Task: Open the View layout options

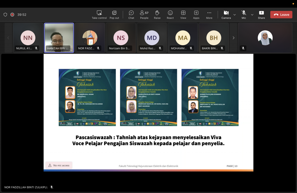Action: 183,14
